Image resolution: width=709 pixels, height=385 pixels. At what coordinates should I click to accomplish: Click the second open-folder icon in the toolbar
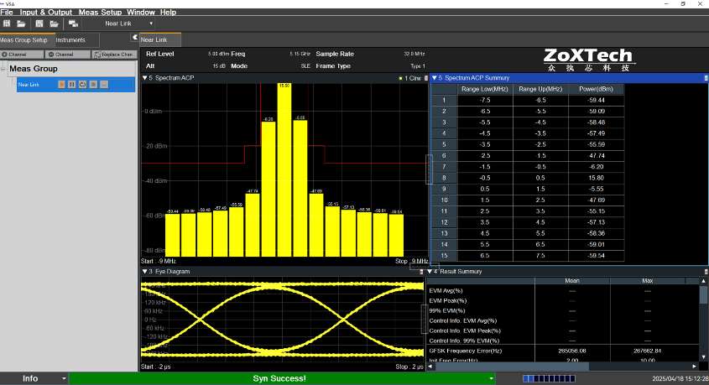click(54, 23)
